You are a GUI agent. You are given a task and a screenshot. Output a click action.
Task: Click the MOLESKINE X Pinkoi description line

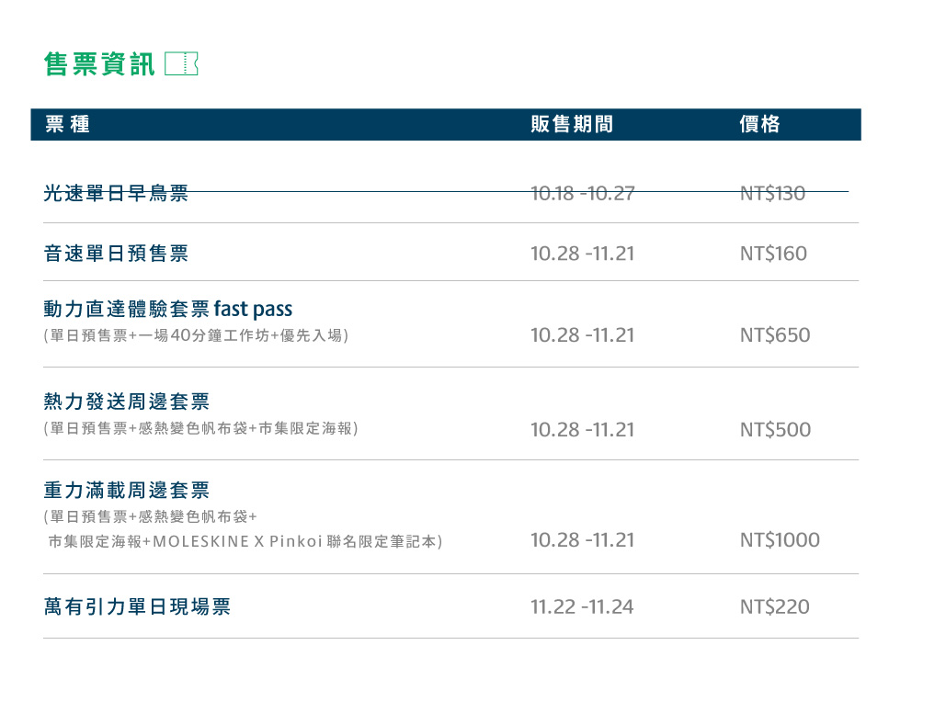(x=245, y=542)
